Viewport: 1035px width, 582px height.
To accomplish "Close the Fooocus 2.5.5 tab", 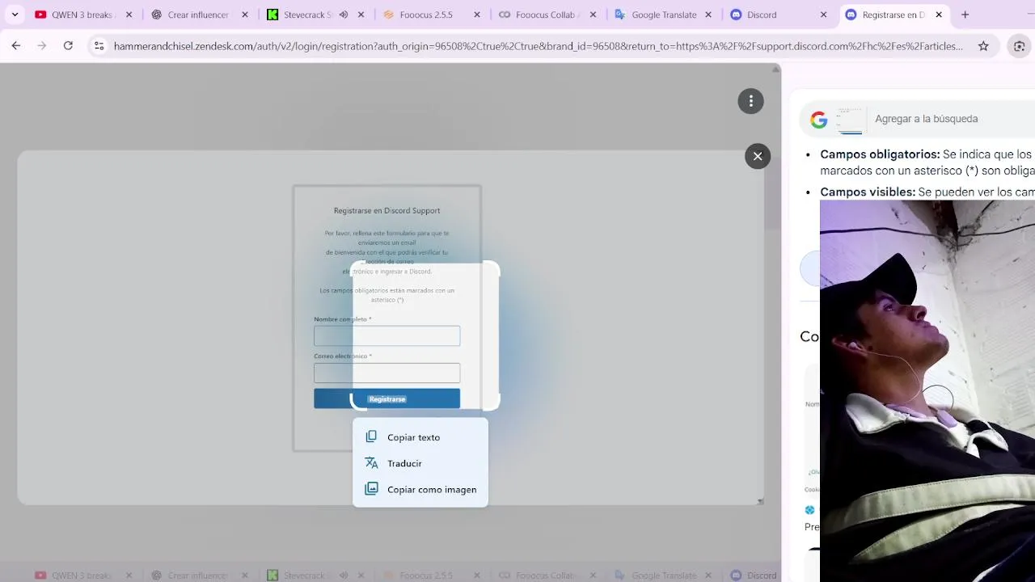I will [x=477, y=15].
